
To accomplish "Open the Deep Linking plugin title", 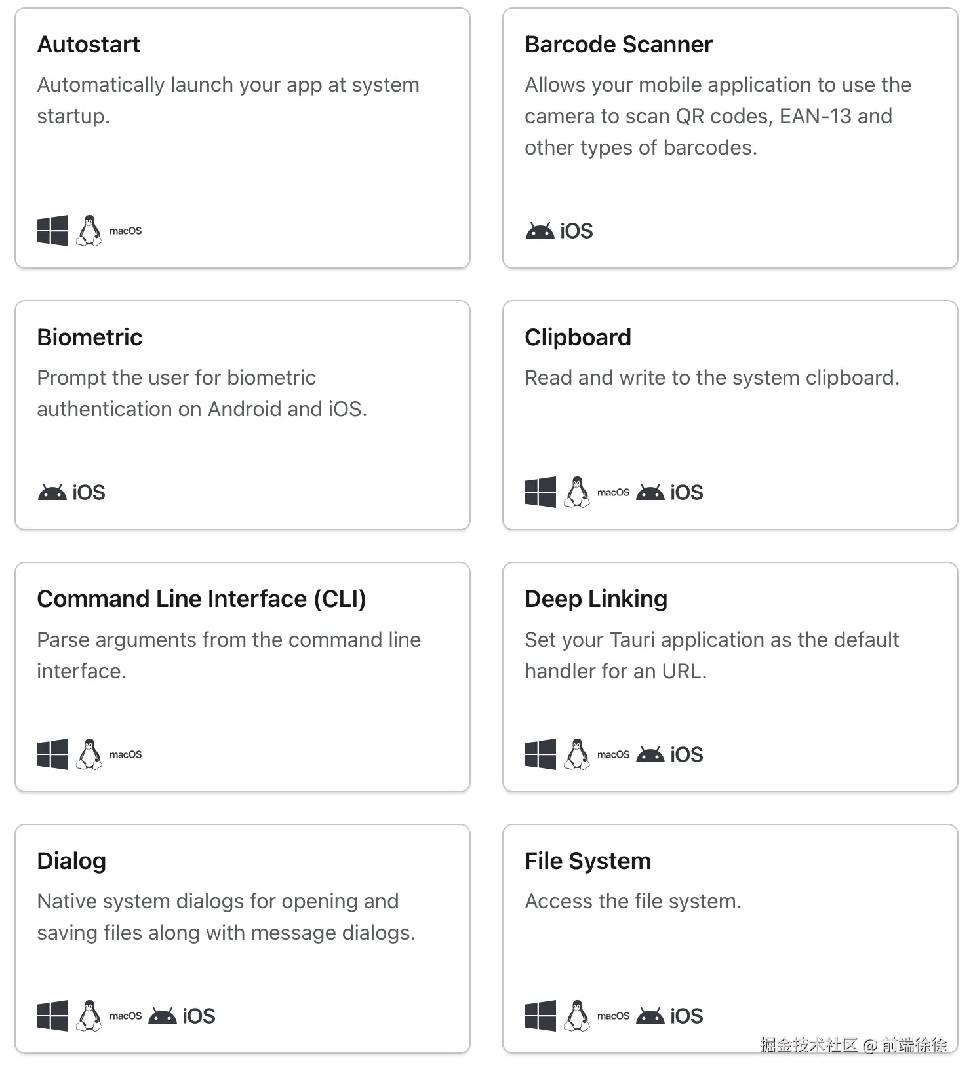I will click(596, 599).
